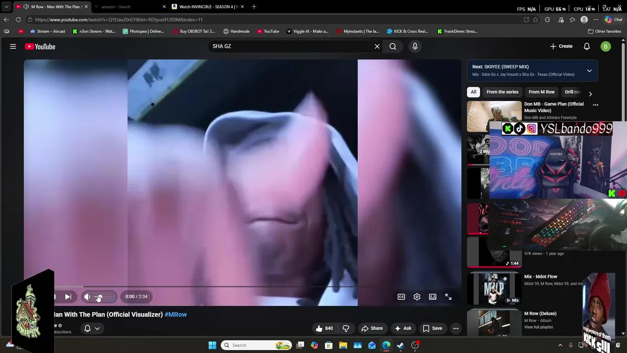
Task: Switch the player to theater mode
Action: coord(433,297)
